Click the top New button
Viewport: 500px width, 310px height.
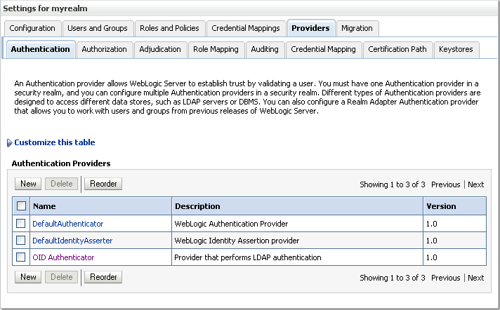[28, 184]
